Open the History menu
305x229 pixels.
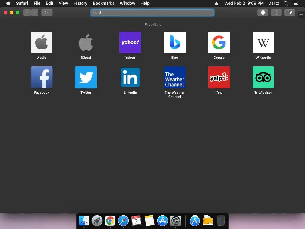[80, 3]
